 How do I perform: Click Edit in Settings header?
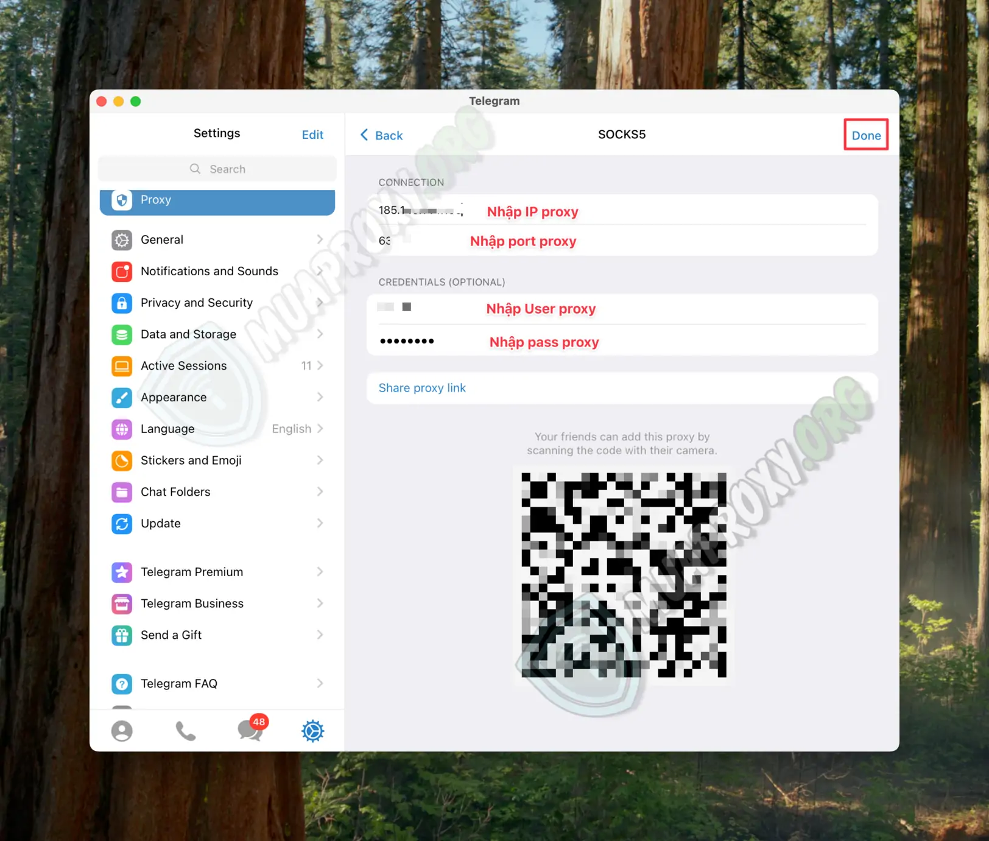click(312, 135)
